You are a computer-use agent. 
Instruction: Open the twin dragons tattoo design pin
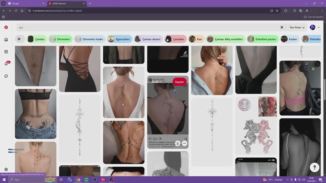(256, 126)
